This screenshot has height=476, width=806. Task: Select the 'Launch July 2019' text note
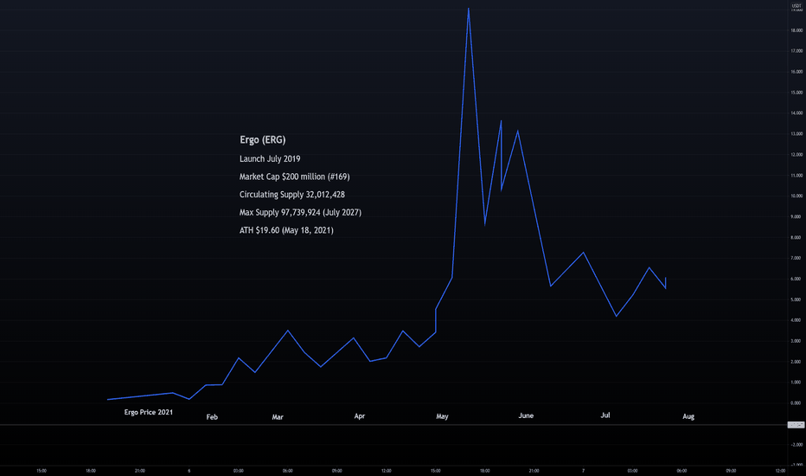click(270, 159)
